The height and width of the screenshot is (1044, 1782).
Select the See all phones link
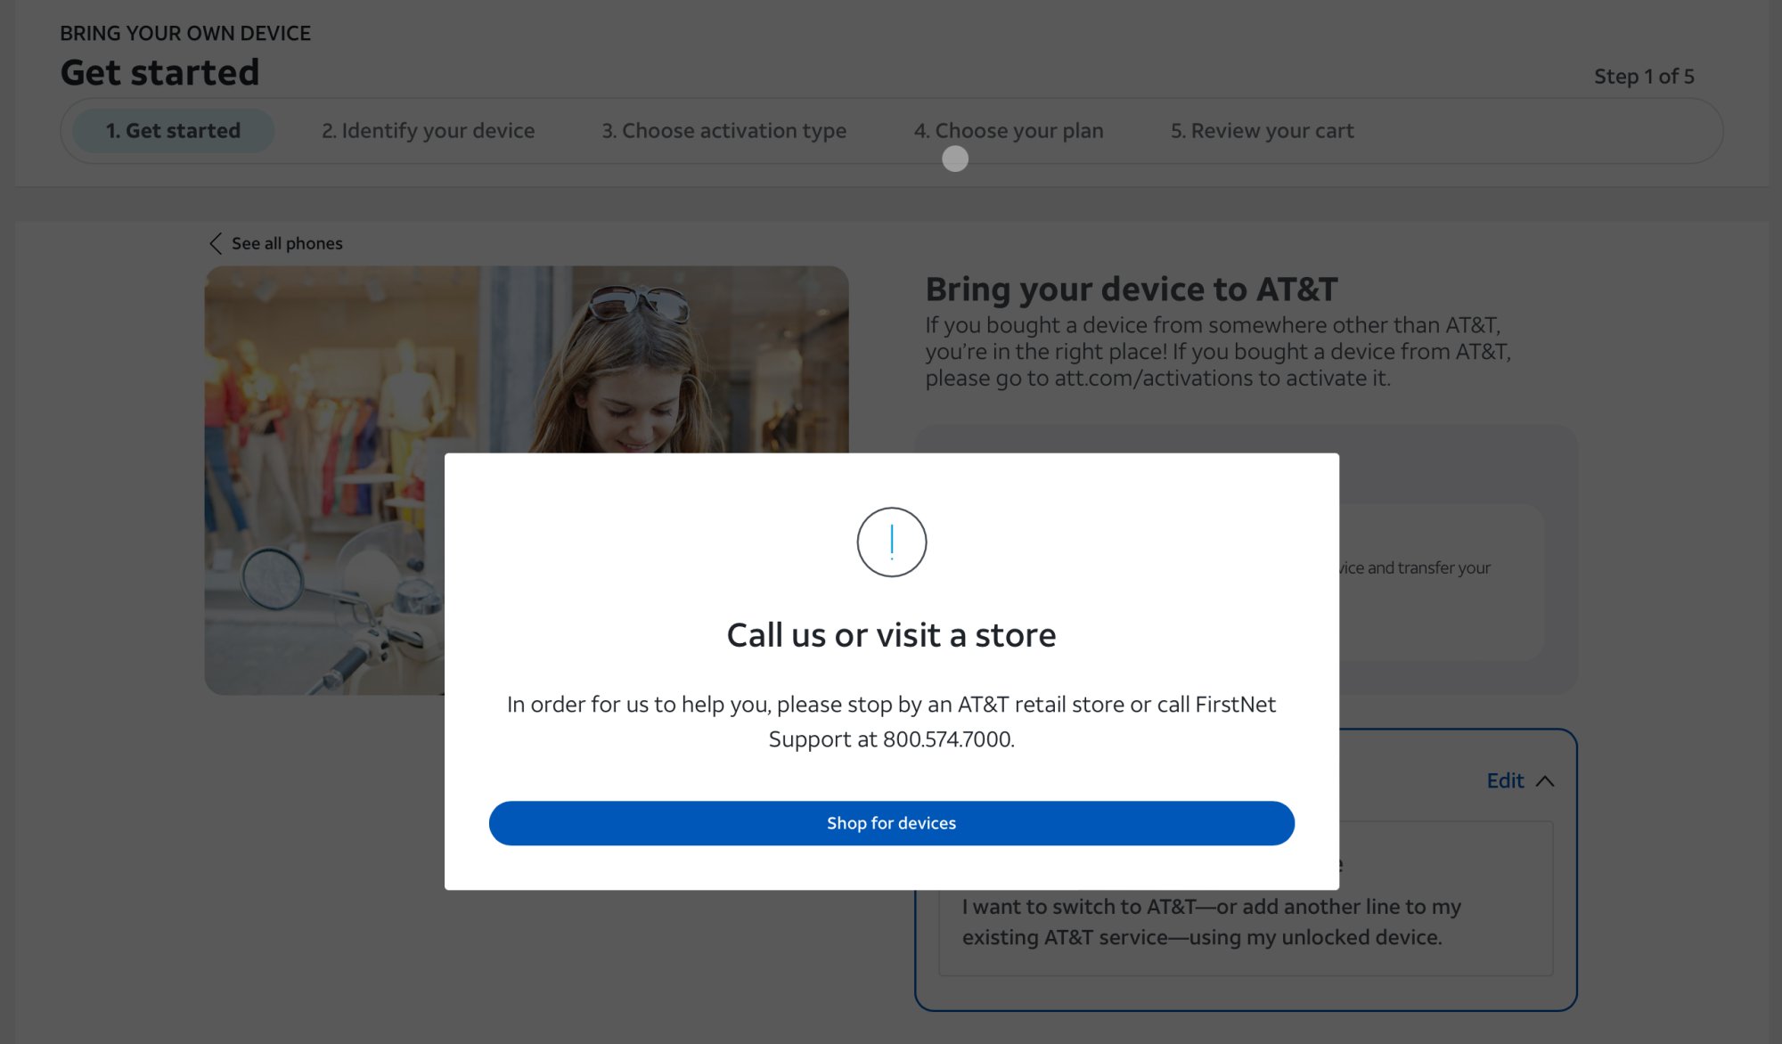[287, 243]
